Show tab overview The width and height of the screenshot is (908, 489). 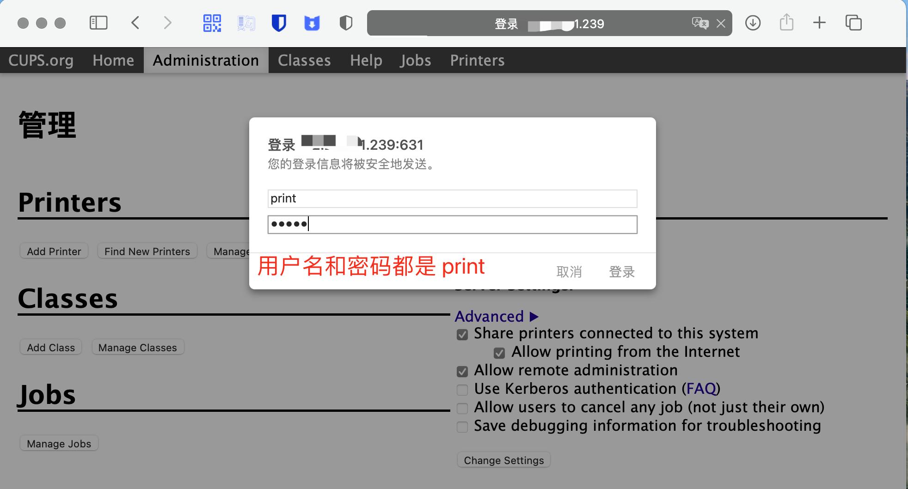854,22
